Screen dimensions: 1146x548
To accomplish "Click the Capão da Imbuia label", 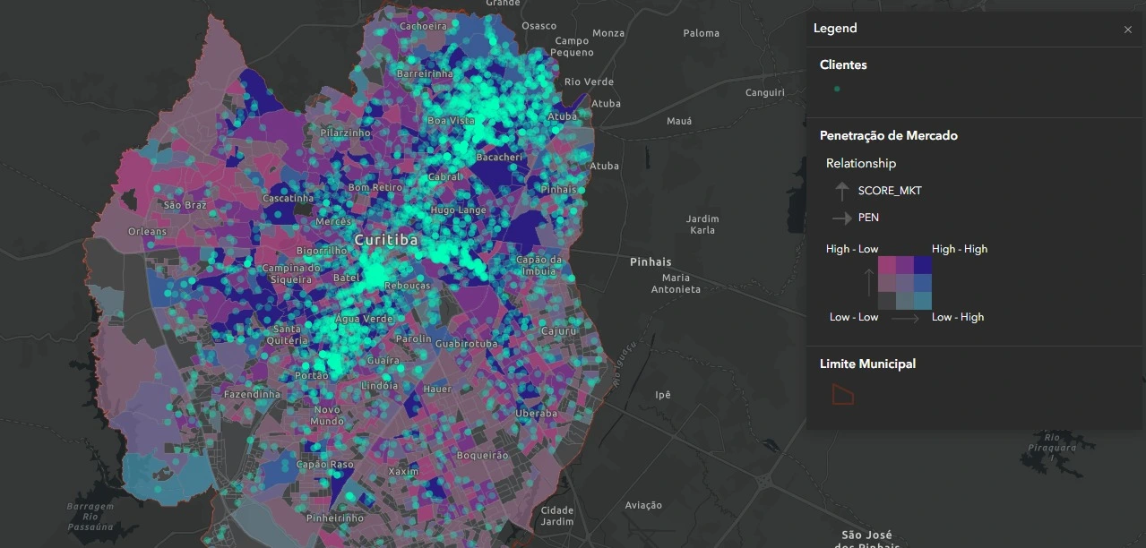I will pos(539,265).
